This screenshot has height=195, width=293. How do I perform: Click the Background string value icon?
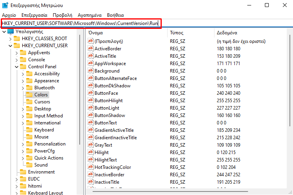pyautogui.click(x=91, y=71)
